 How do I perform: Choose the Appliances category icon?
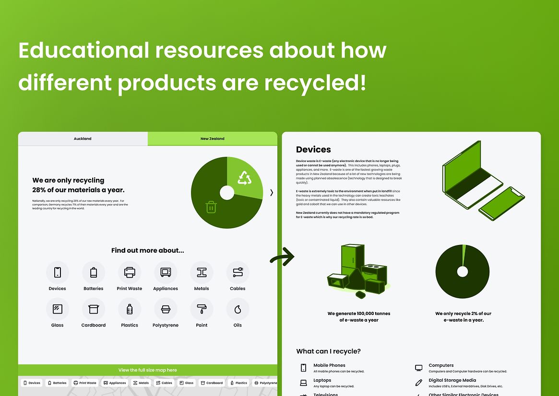click(166, 272)
